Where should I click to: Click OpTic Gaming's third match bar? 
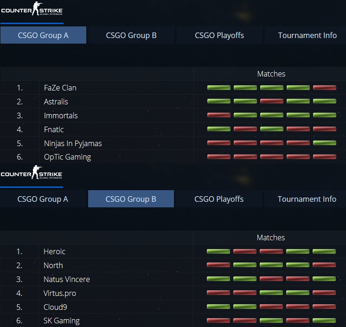tap(272, 157)
